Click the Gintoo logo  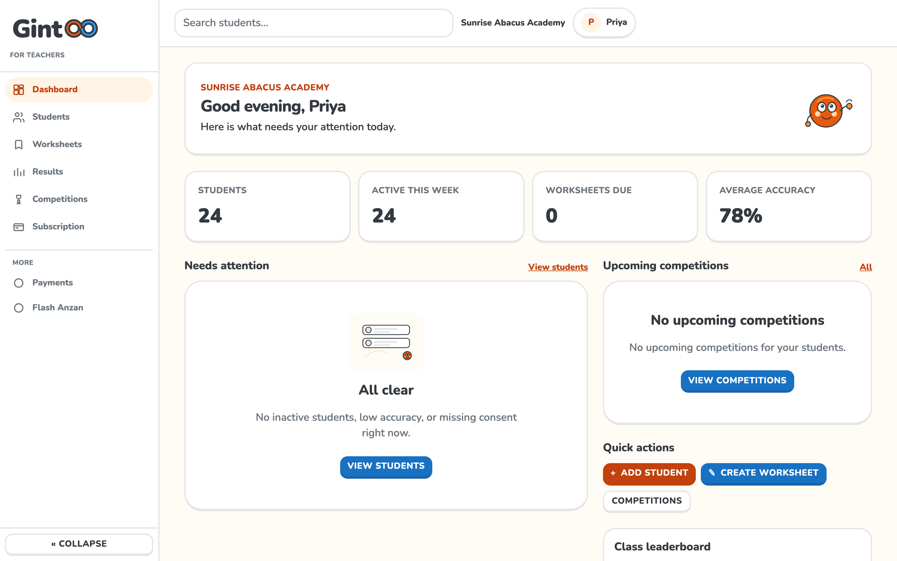point(56,28)
